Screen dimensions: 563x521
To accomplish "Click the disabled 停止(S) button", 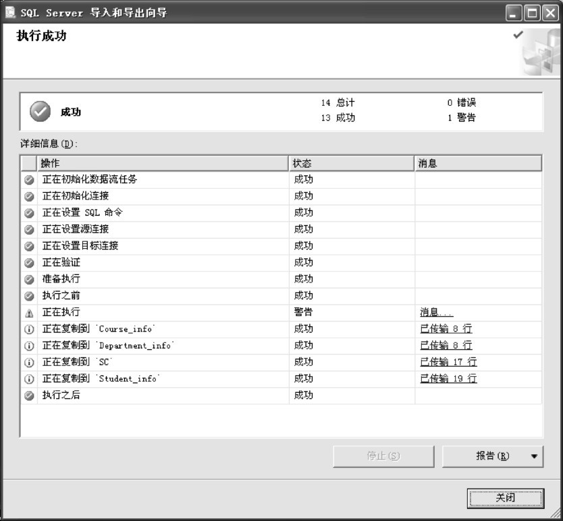I will [383, 456].
